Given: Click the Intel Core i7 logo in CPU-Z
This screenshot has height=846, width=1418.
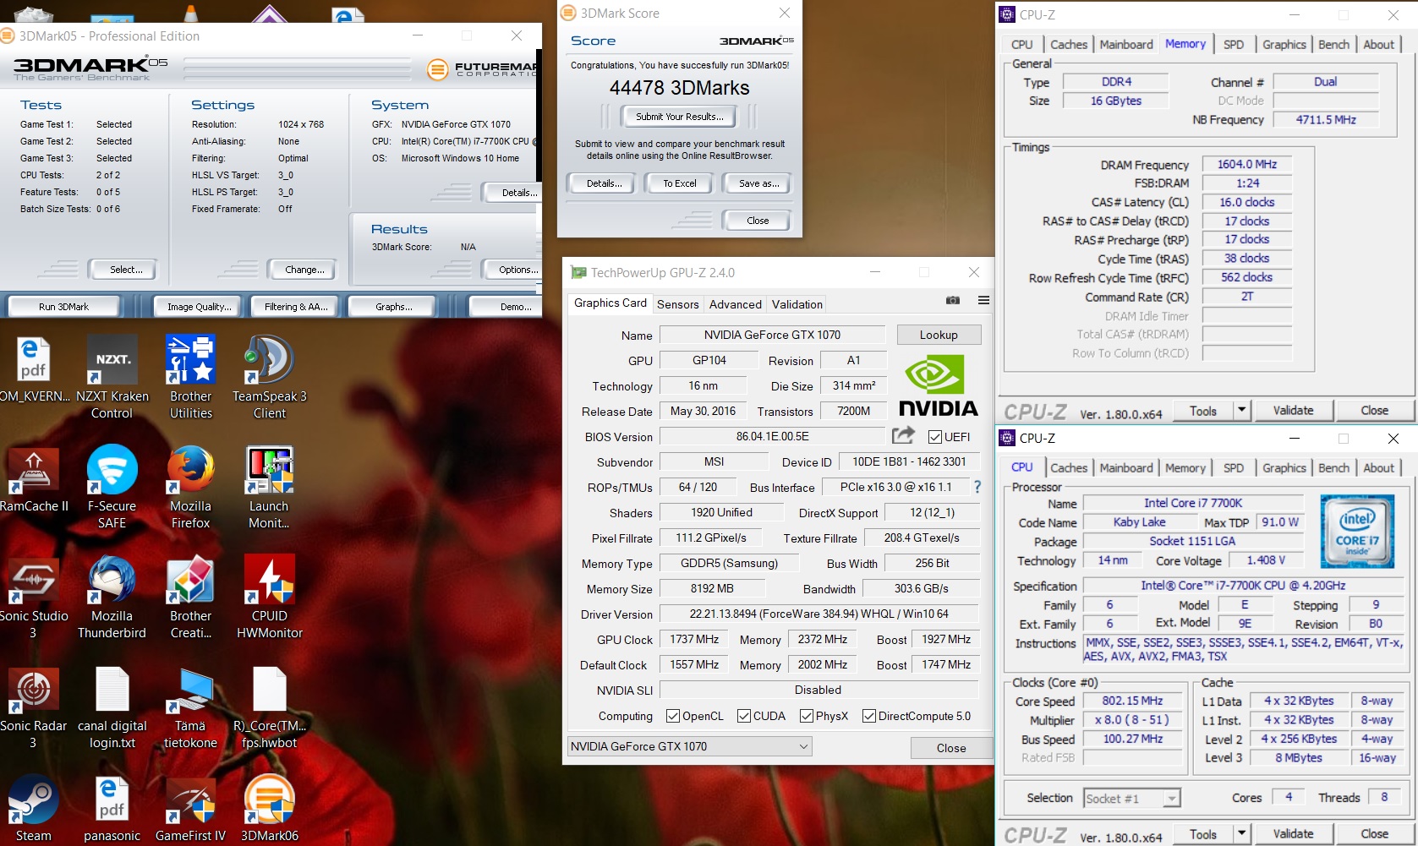Looking at the screenshot, I should (1357, 532).
